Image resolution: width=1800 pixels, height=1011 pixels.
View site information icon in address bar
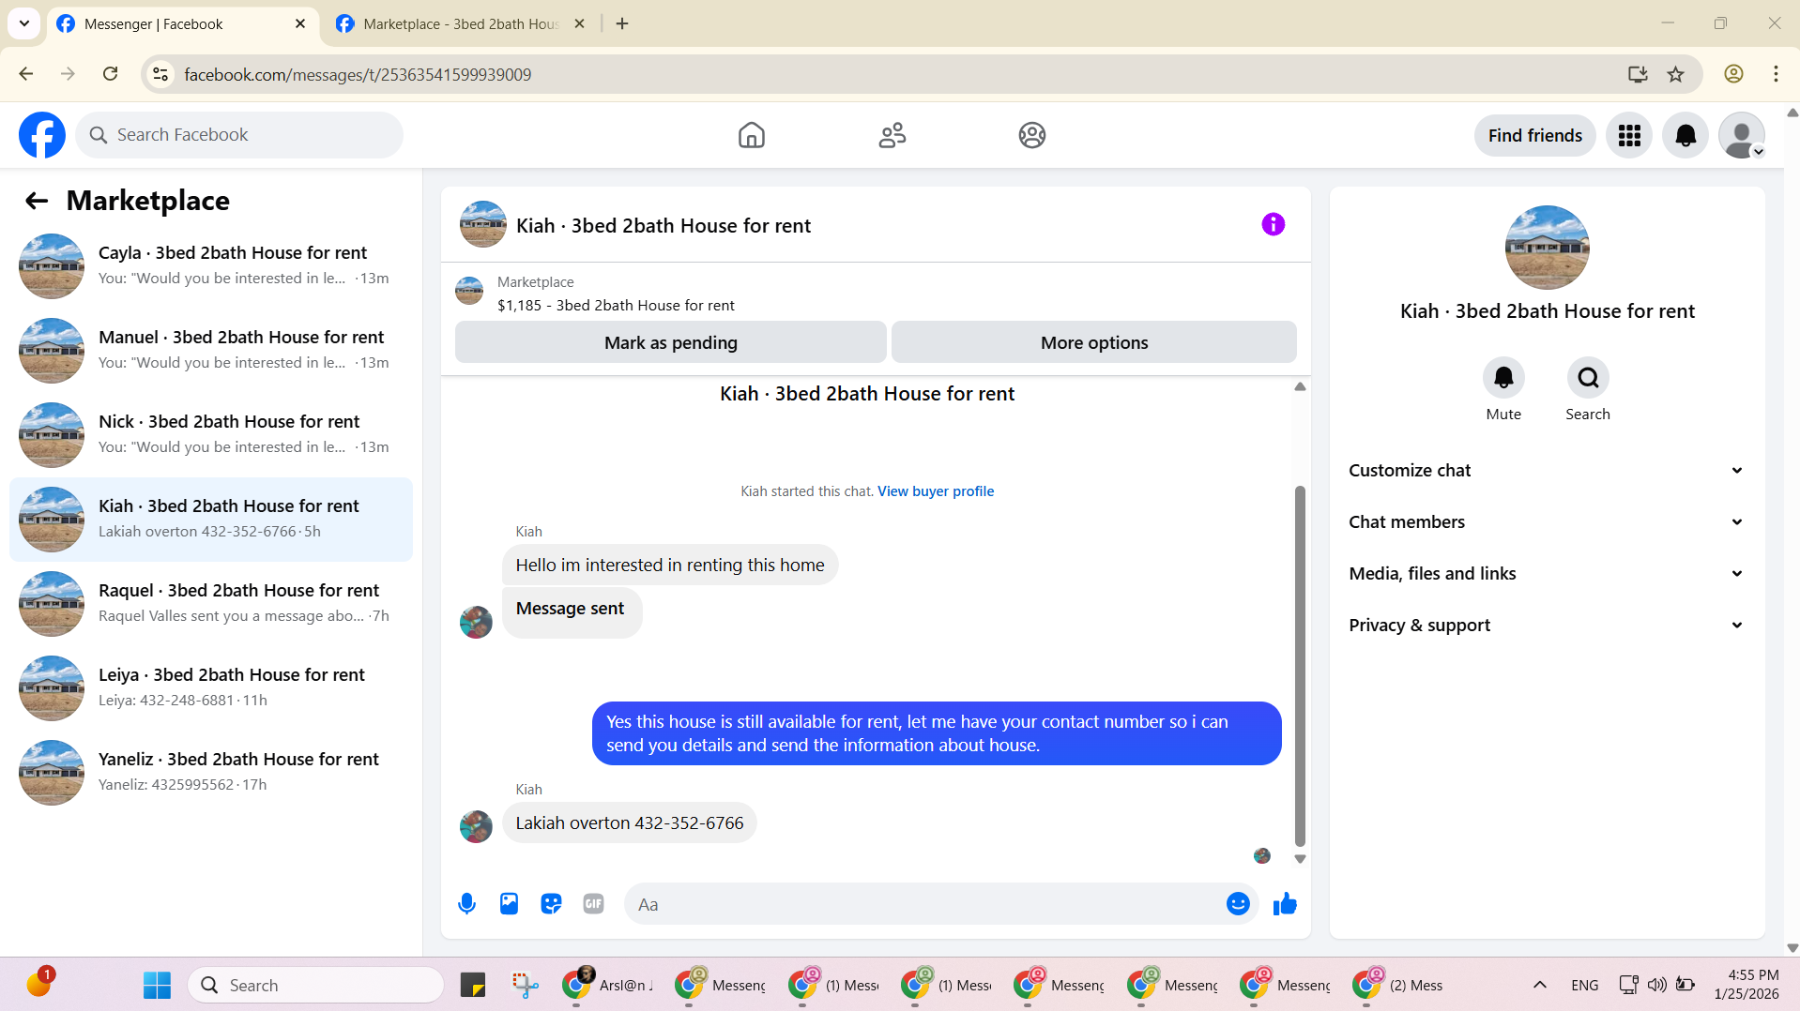160,74
